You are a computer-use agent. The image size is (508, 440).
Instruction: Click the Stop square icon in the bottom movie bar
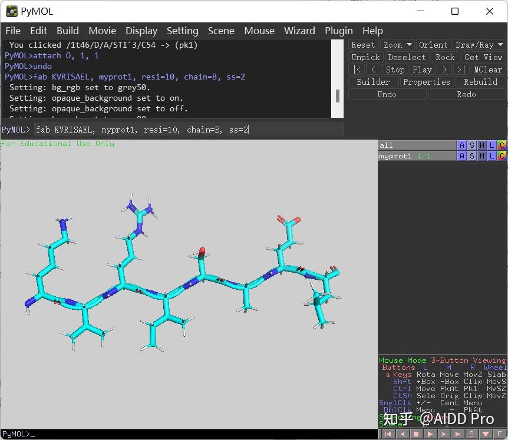[x=415, y=434]
